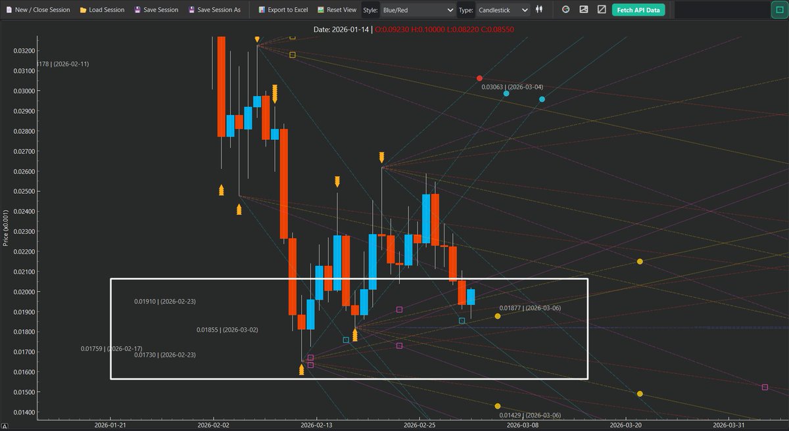
Task: Expand the Style list to change color scheme
Action: (419, 10)
